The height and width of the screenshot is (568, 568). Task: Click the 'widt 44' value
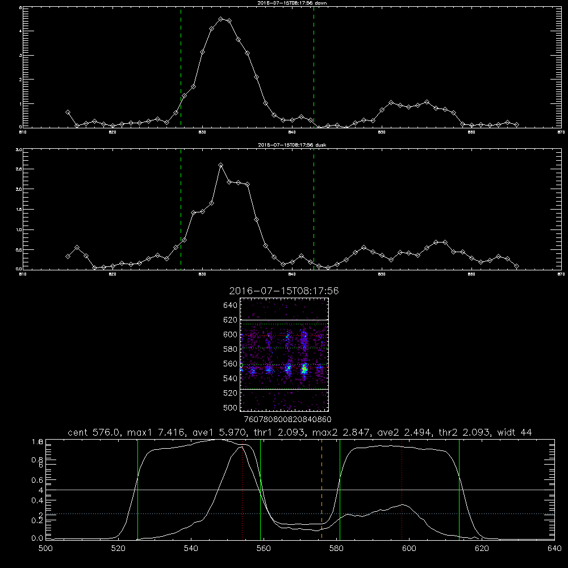515,432
